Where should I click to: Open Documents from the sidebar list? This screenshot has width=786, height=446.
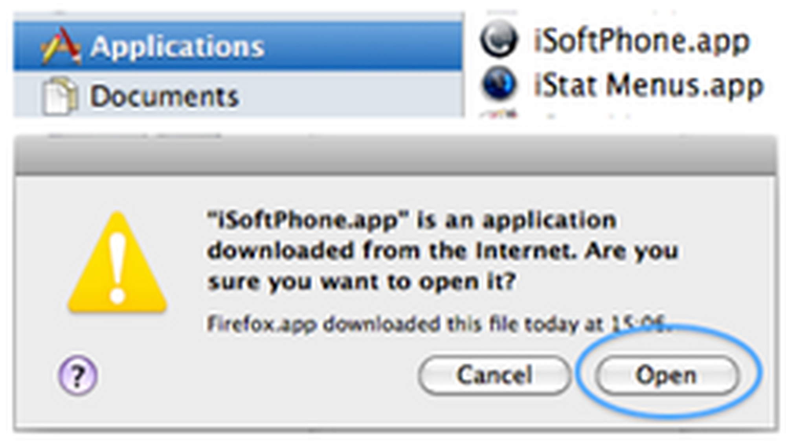click(164, 96)
